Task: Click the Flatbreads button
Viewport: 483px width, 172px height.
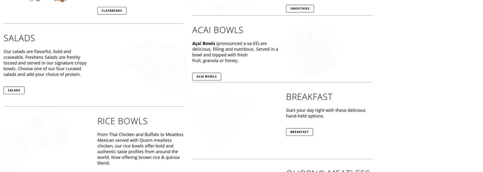Action: (112, 11)
